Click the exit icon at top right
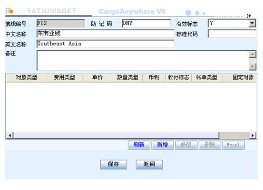This screenshot has height=190, width=263. coord(249,16)
